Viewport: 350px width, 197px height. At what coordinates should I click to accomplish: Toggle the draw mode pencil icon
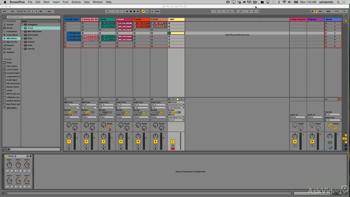point(312,12)
